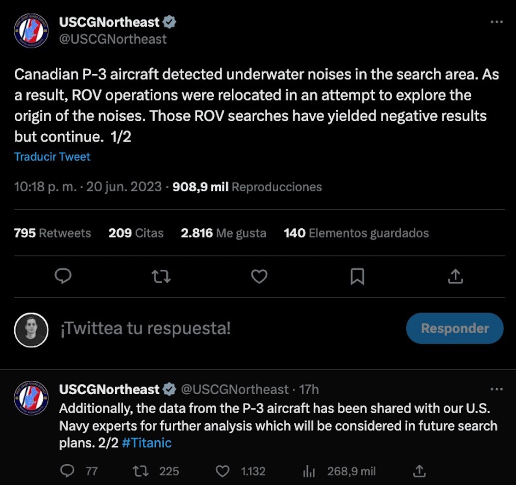
Task: Click Traducir Tweet link
Action: coord(52,157)
